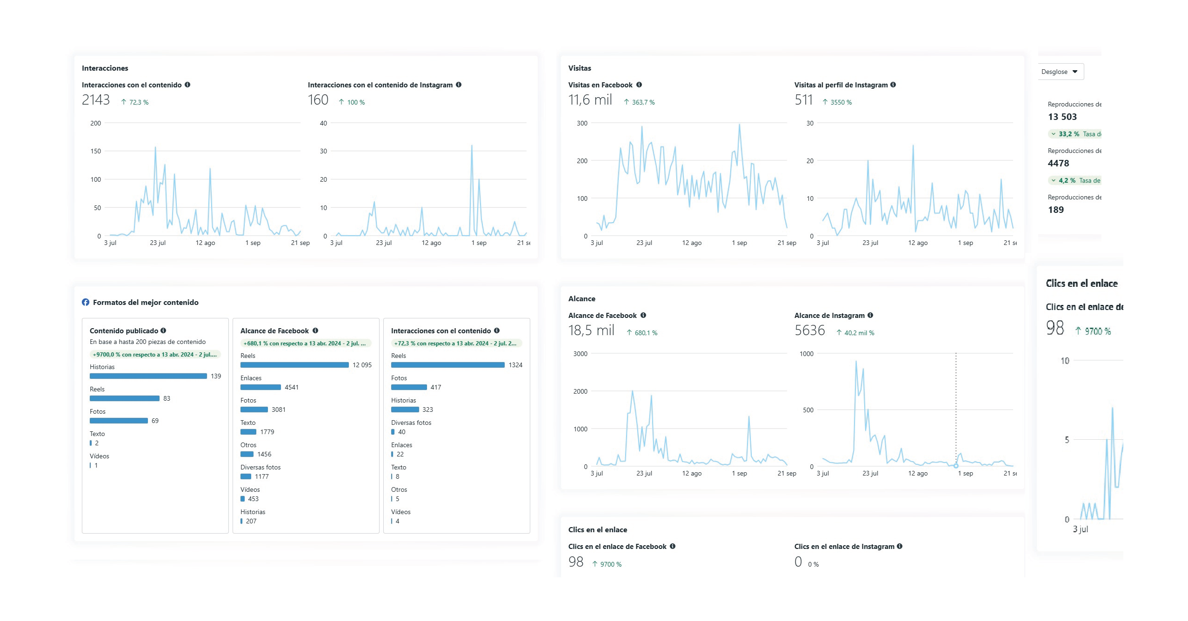Open the Desglose dropdown
Screen dimensions: 1188x621
[1060, 72]
